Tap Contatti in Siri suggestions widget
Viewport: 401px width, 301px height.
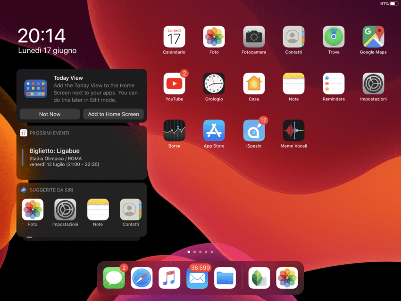click(x=131, y=209)
